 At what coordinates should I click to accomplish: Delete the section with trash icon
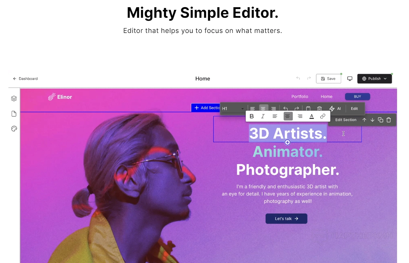coord(389,120)
